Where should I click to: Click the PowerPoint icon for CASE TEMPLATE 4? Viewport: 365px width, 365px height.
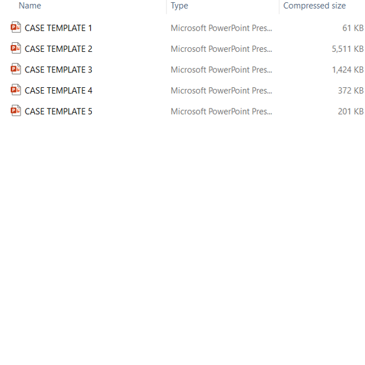16,90
